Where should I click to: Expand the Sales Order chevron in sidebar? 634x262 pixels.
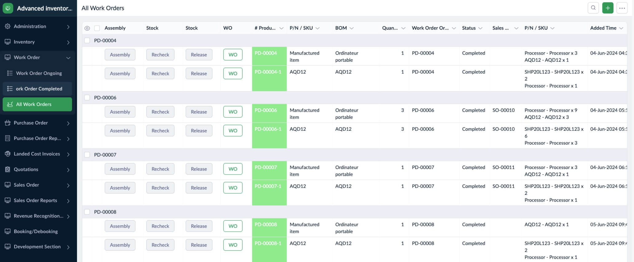68,185
